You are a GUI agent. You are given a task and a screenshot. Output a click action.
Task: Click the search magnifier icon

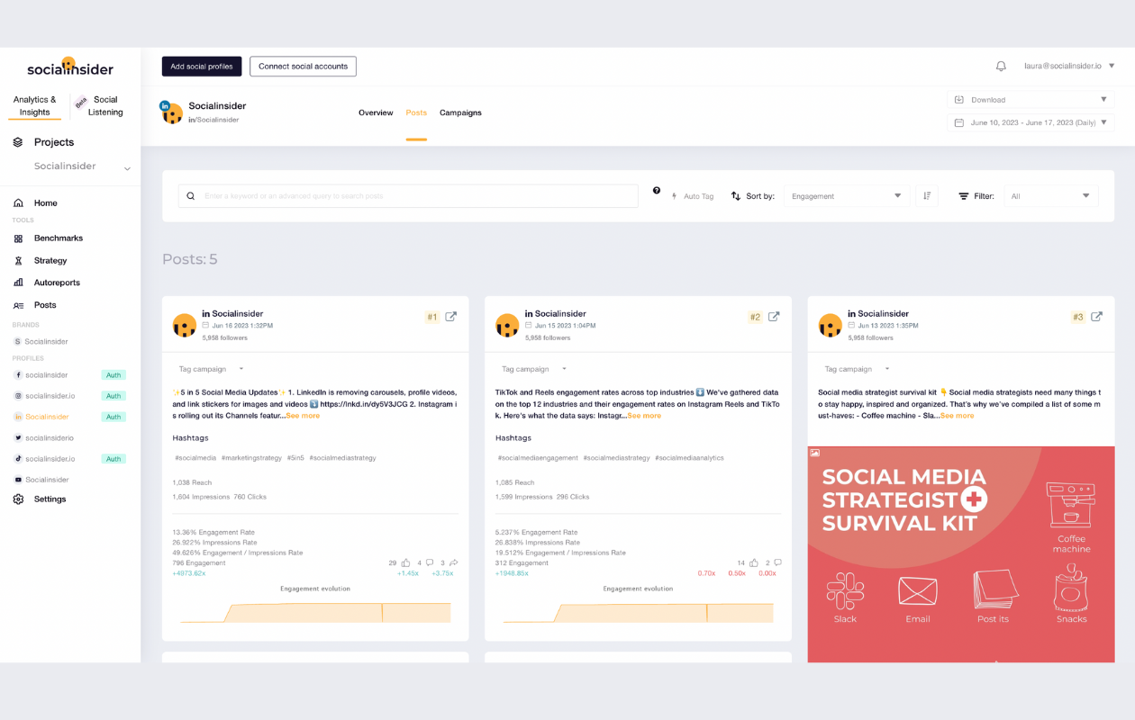[x=191, y=196]
